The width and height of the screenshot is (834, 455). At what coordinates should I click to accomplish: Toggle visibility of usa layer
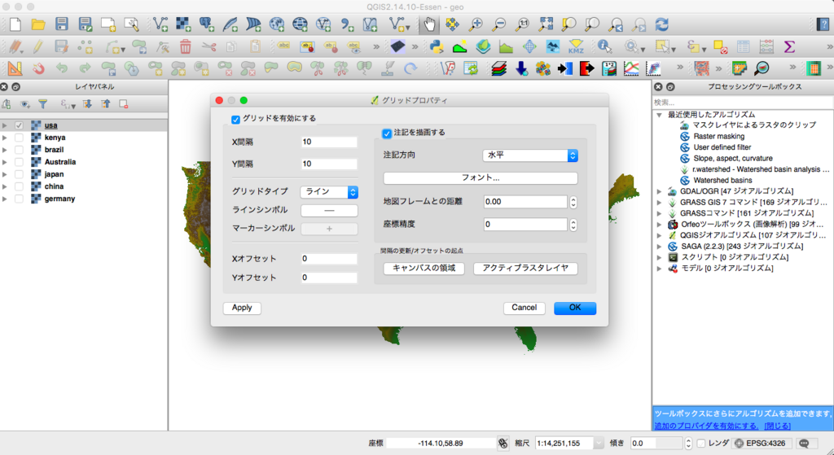(20, 125)
